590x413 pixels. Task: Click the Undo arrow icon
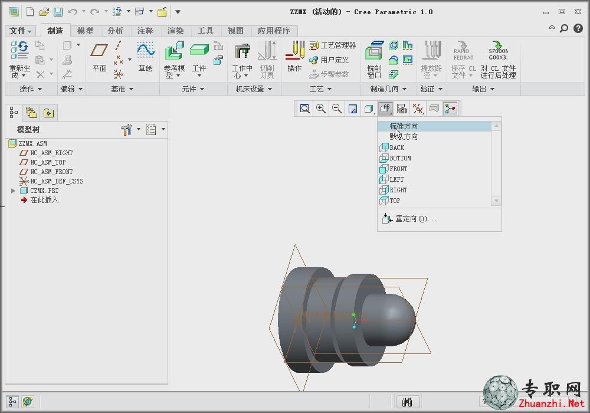point(73,12)
